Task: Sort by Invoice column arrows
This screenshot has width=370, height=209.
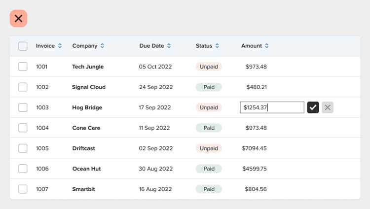Action: (x=60, y=46)
